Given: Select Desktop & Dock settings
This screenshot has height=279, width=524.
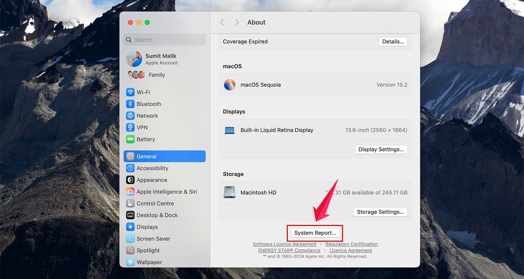Looking at the screenshot, I should 157,215.
